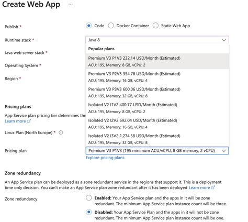
Task: Click the Operating System label
Action: 21,65
